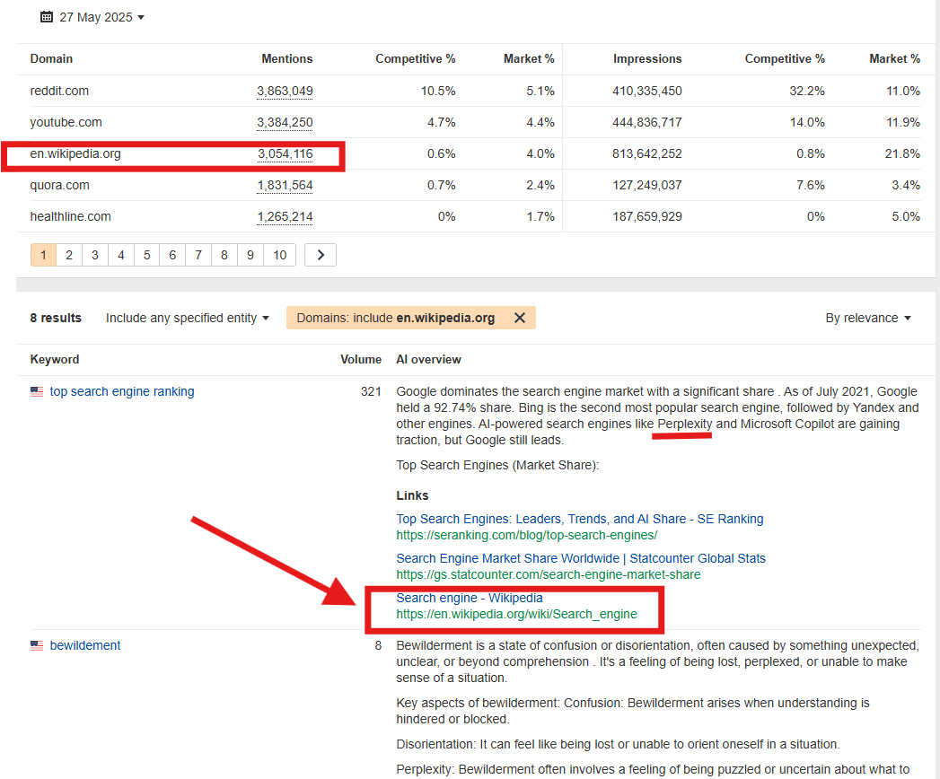This screenshot has height=779, width=940.
Task: Select volume value 321
Action: pos(371,391)
